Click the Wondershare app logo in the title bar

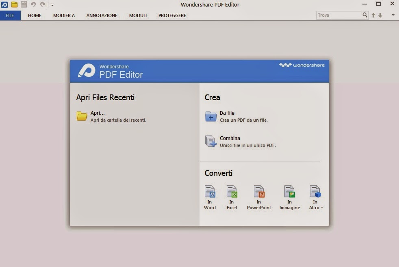pyautogui.click(x=4, y=4)
